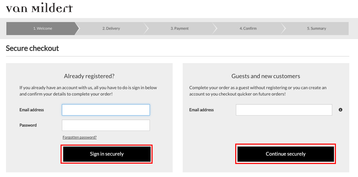This screenshot has height=177, width=358.
Task: Open the 3. Payment step
Action: [180, 28]
